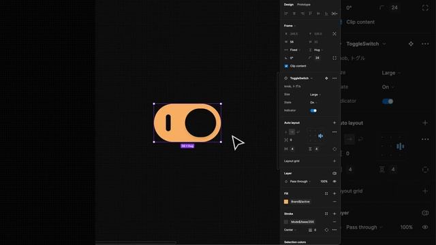Add auto layout plus icon, main panel
436x245 pixels.
pos(334,122)
